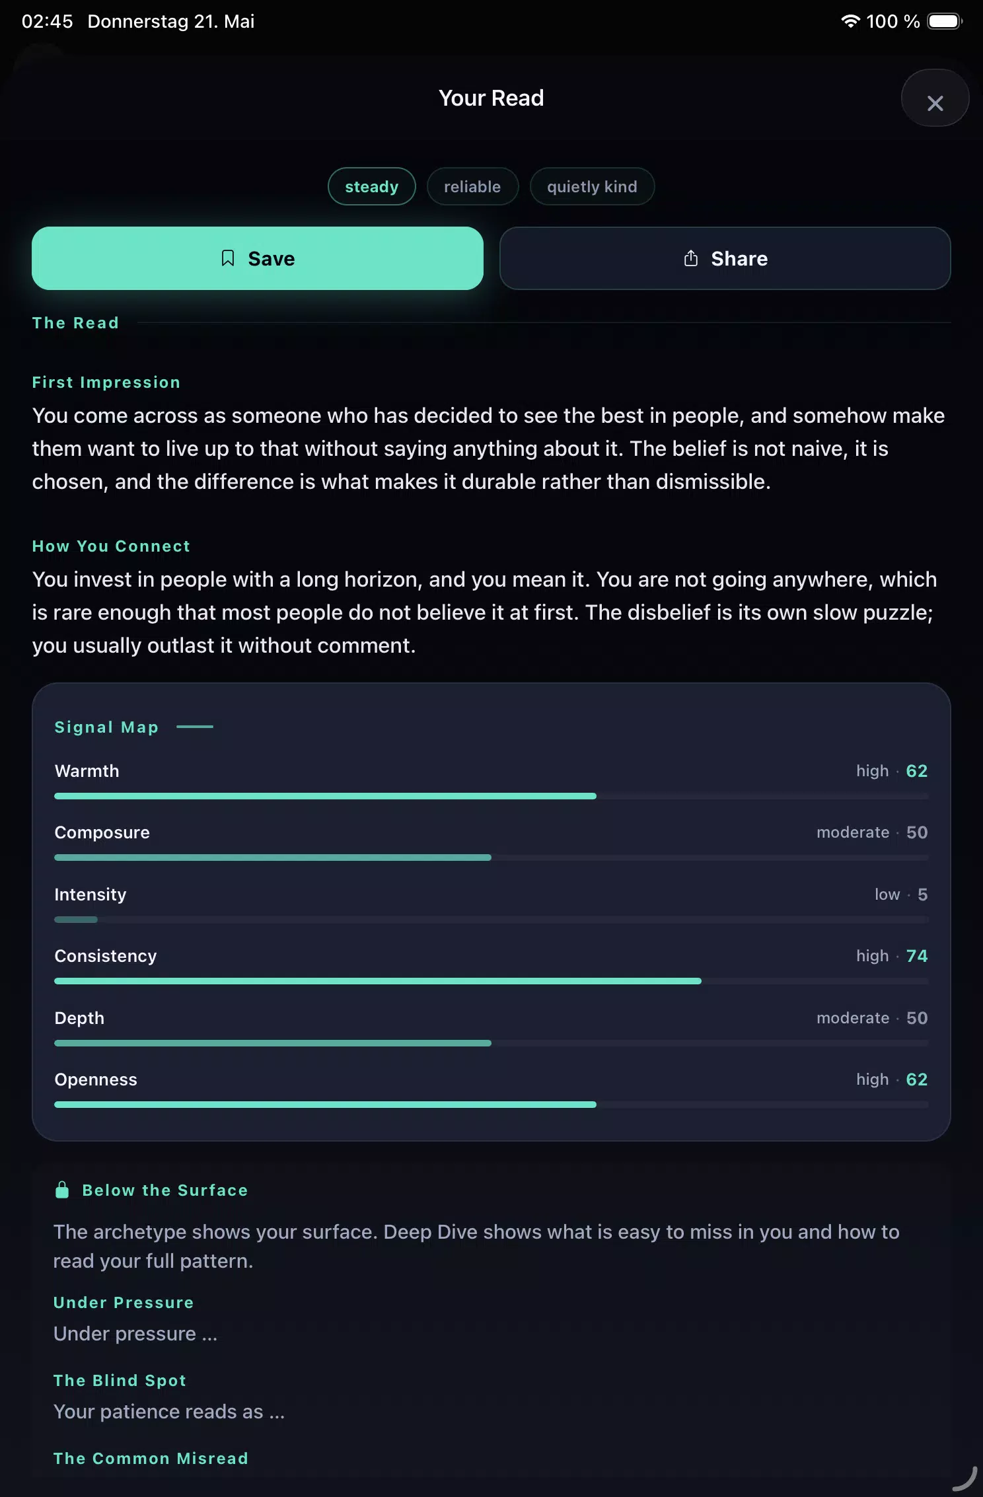
Task: Tap the Share button label
Action: [x=739, y=258]
